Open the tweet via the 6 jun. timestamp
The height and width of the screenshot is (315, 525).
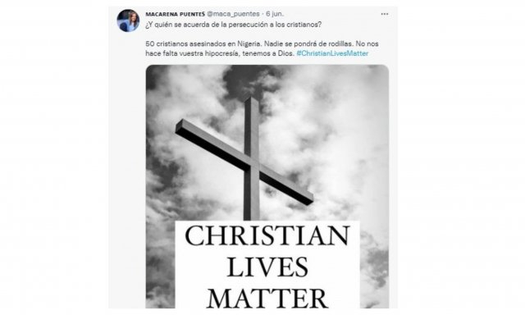click(x=275, y=14)
